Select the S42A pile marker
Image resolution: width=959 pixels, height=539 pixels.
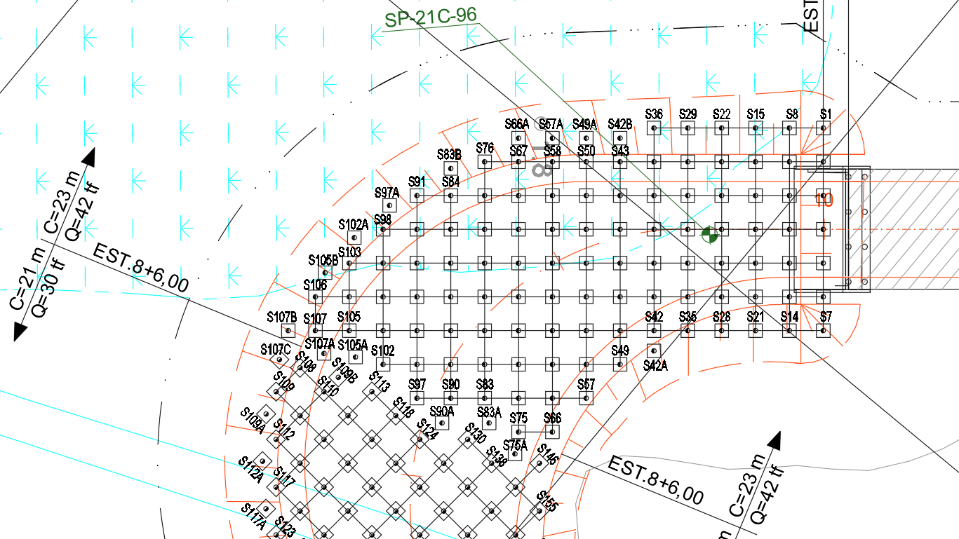[654, 350]
